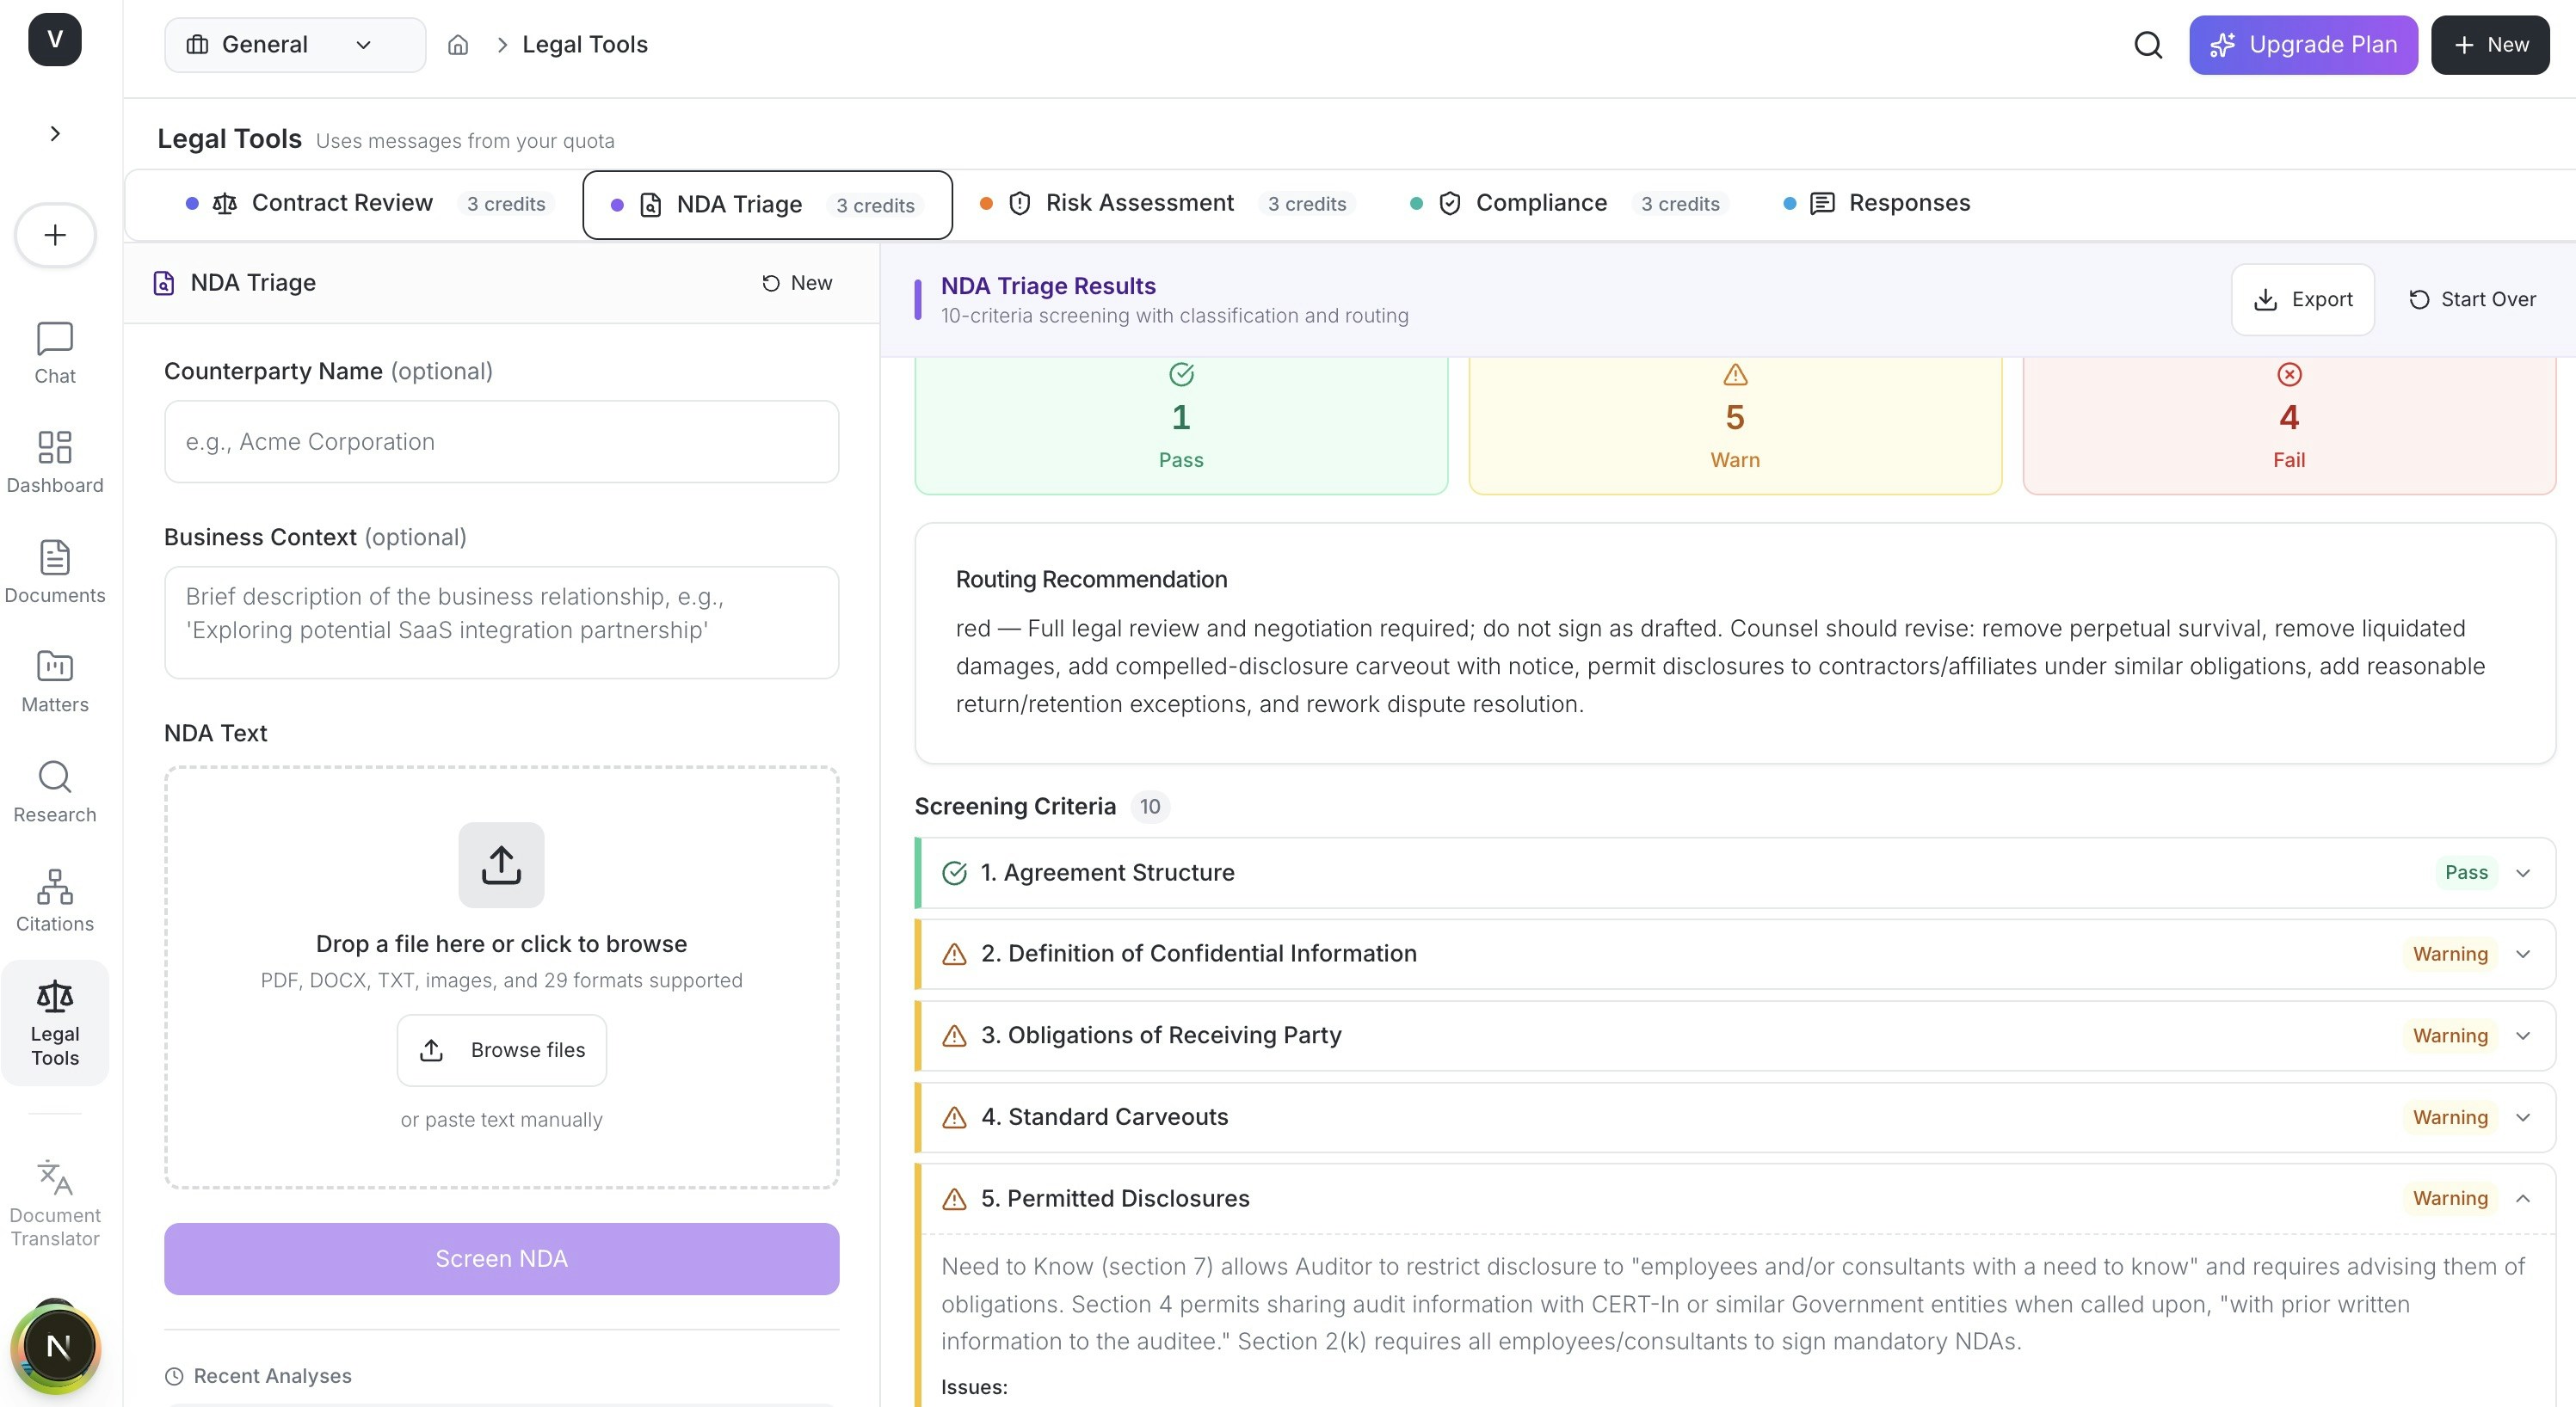
Task: Click warning icon beside Obligations of Receiving Party
Action: [x=955, y=1036]
